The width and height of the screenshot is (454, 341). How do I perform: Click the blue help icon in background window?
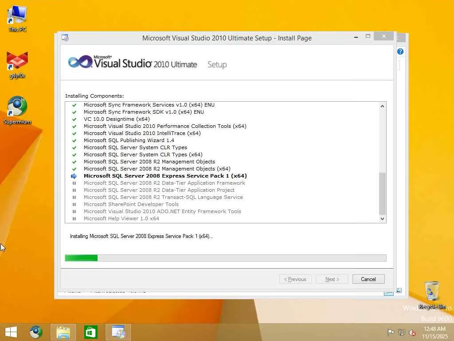coord(400,52)
